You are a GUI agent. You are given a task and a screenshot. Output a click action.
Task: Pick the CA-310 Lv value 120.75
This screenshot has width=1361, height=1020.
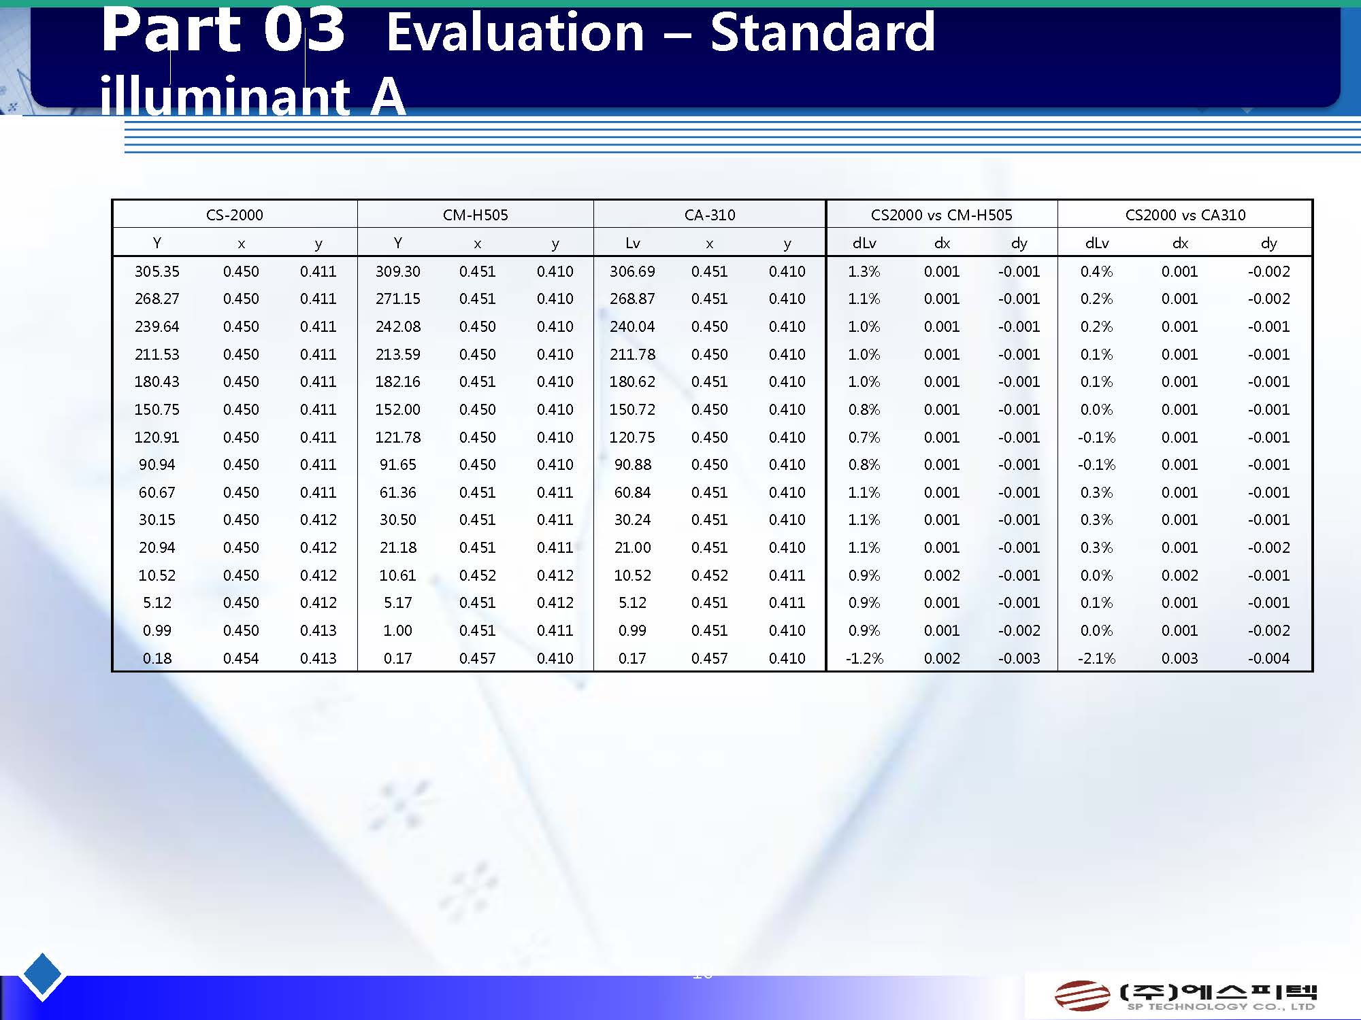(632, 437)
